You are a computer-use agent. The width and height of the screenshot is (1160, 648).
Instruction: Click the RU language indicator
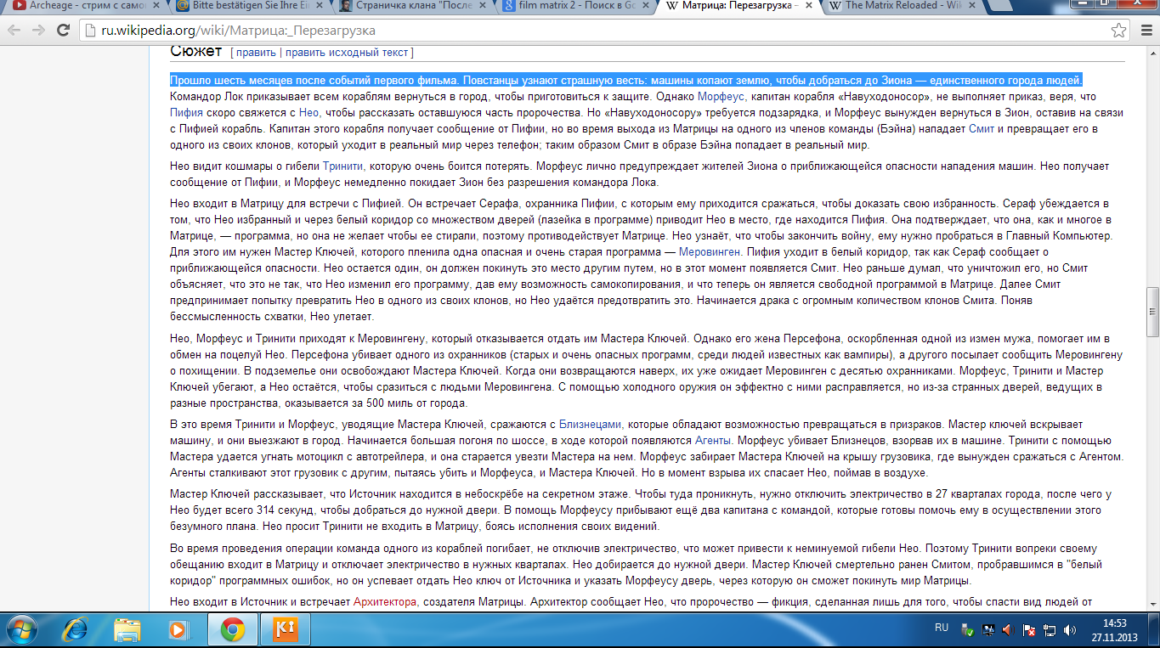coord(941,628)
